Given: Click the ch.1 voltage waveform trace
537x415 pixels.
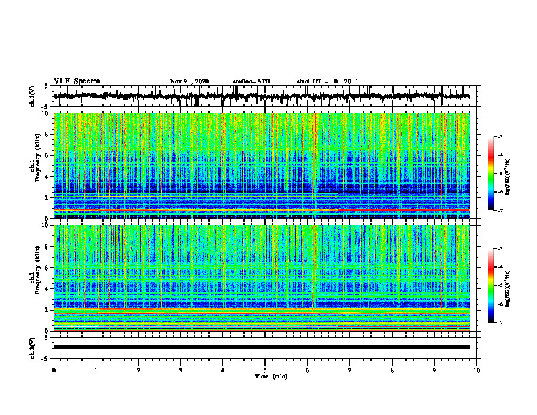Looking at the screenshot, I should (261, 96).
